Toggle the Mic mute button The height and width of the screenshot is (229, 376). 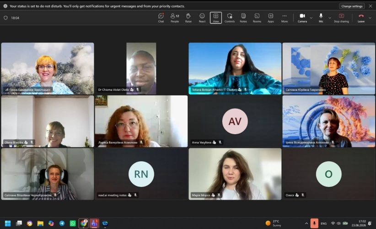321,18
